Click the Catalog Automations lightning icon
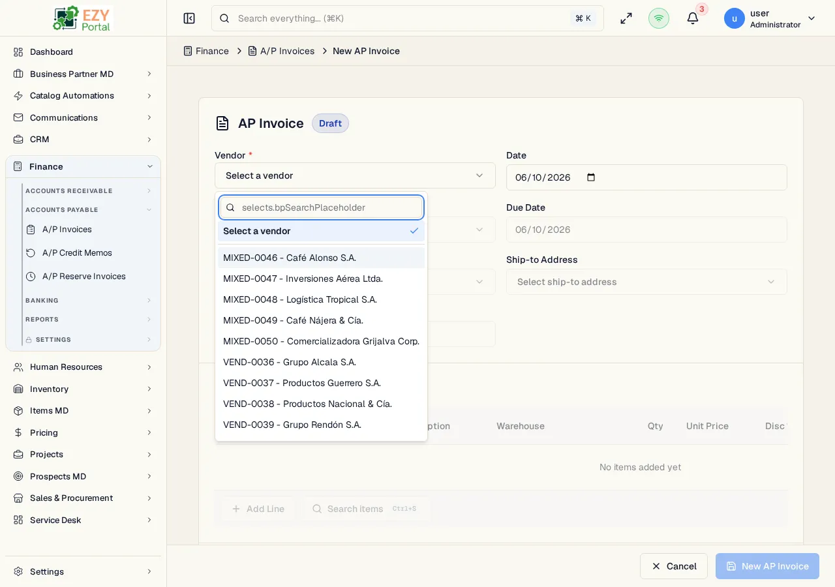Screen dimensions: 835x587 [x=18, y=95]
